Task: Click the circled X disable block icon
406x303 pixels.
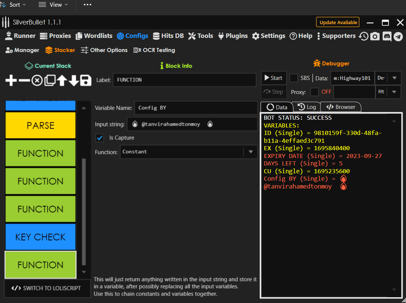Action: [36, 80]
